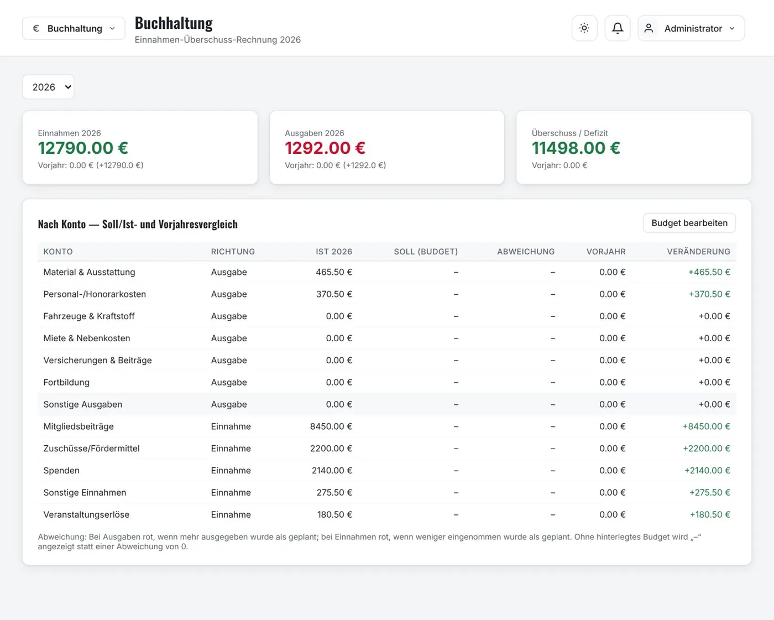The height and width of the screenshot is (620, 774).
Task: Click the euro icon in Buchhaltung selector
Action: (x=36, y=28)
